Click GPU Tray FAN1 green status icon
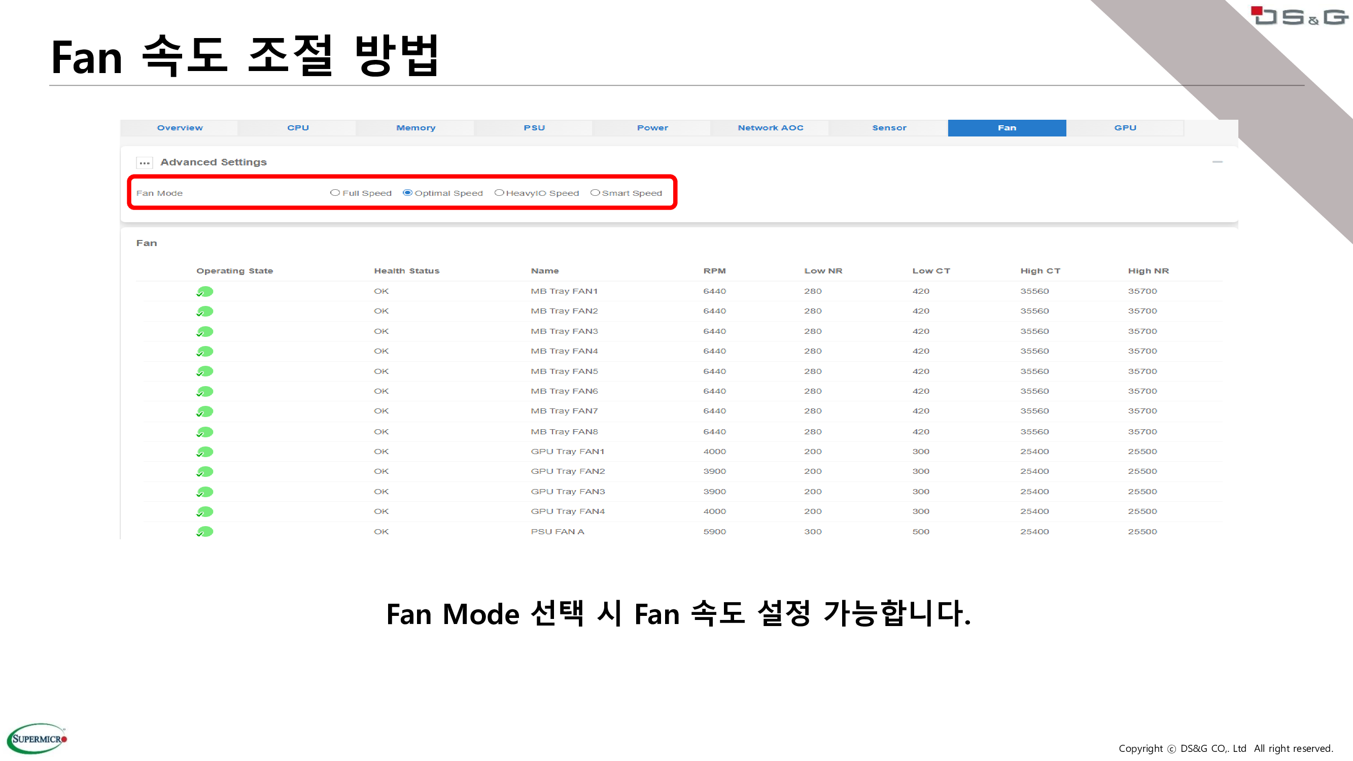The image size is (1353, 761). tap(204, 452)
